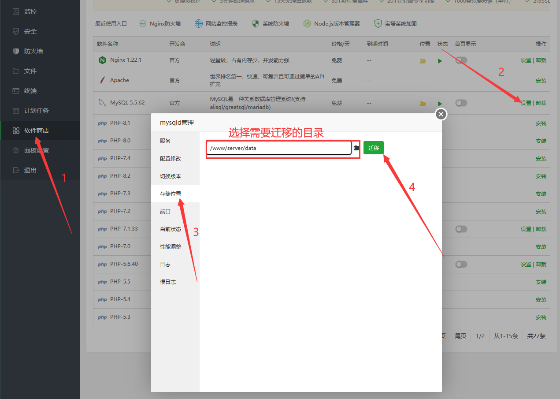Viewport: 560px width, 399px height.
Task: Click PHP-7.4 row name
Action: (x=120, y=158)
